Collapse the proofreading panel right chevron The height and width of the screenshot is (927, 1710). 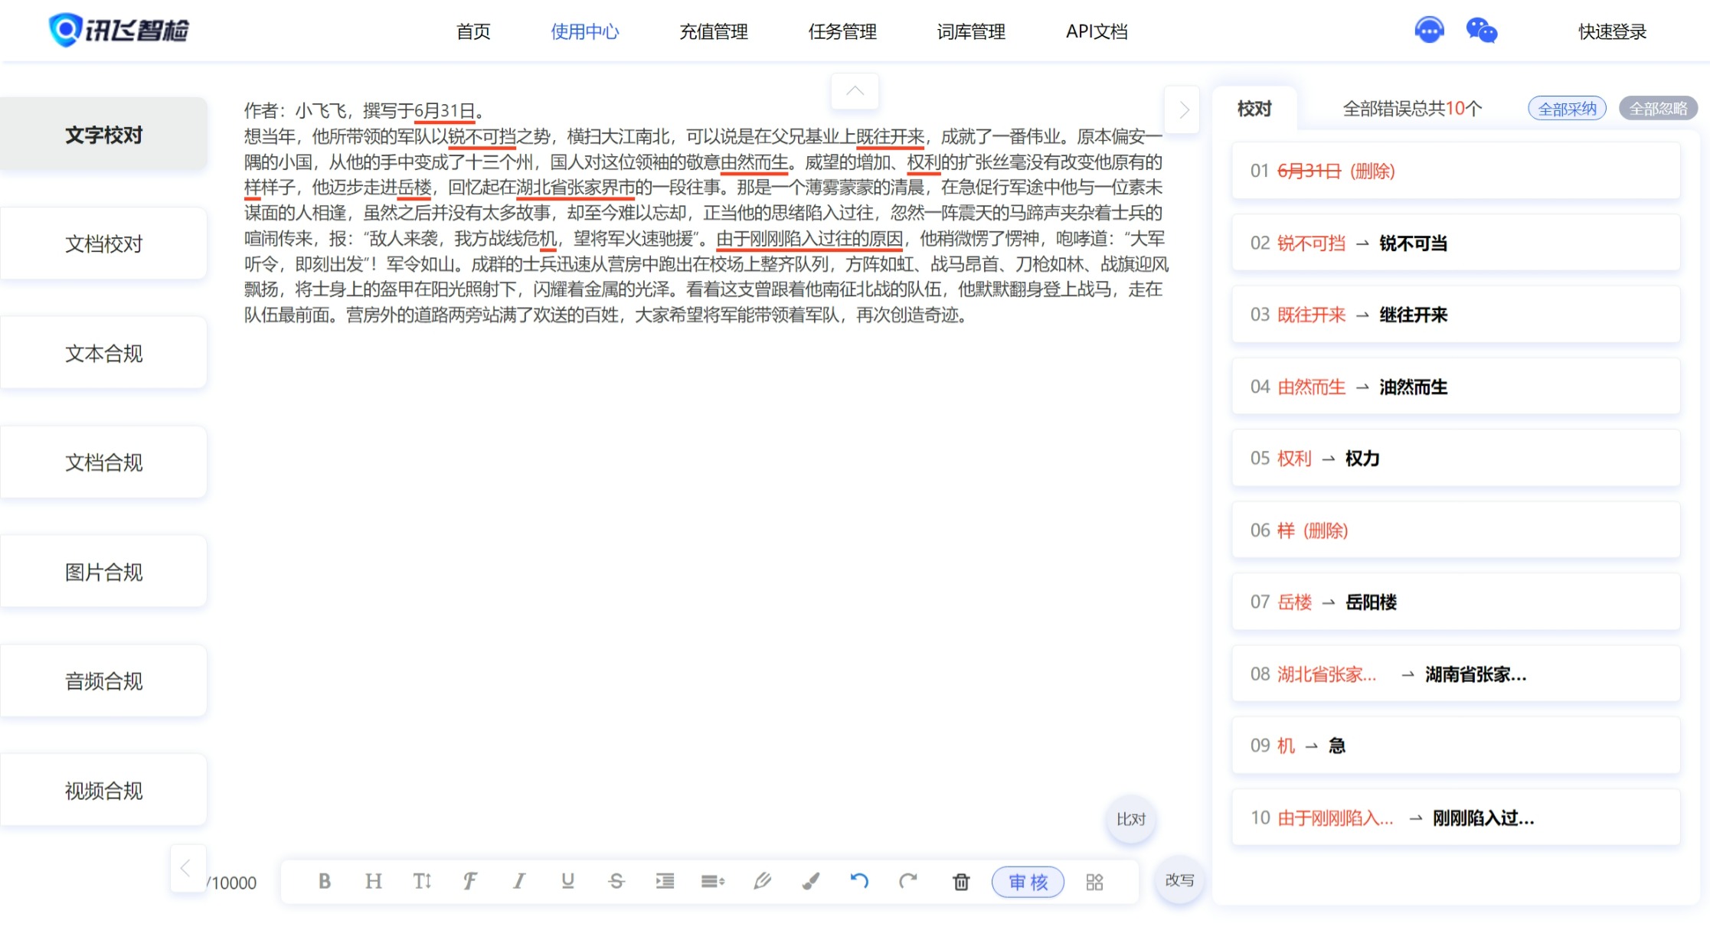click(1184, 110)
